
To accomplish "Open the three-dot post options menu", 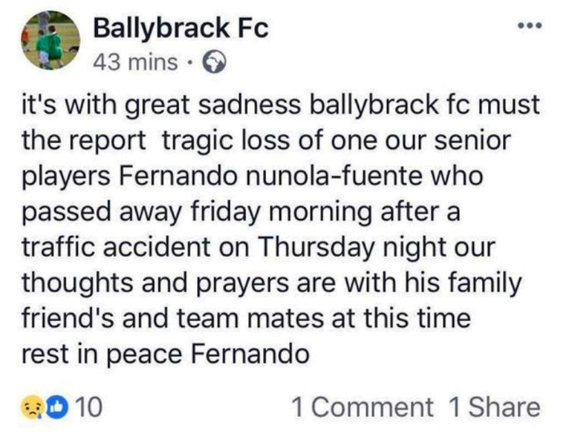I will 530,25.
